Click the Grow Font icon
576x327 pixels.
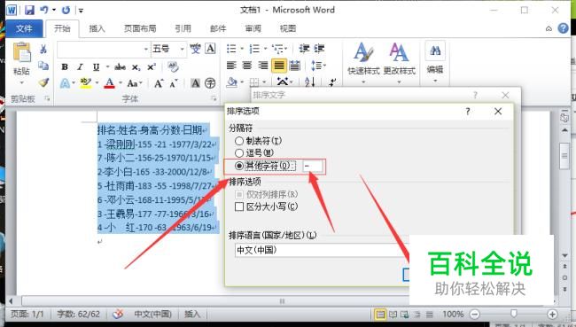159,83
